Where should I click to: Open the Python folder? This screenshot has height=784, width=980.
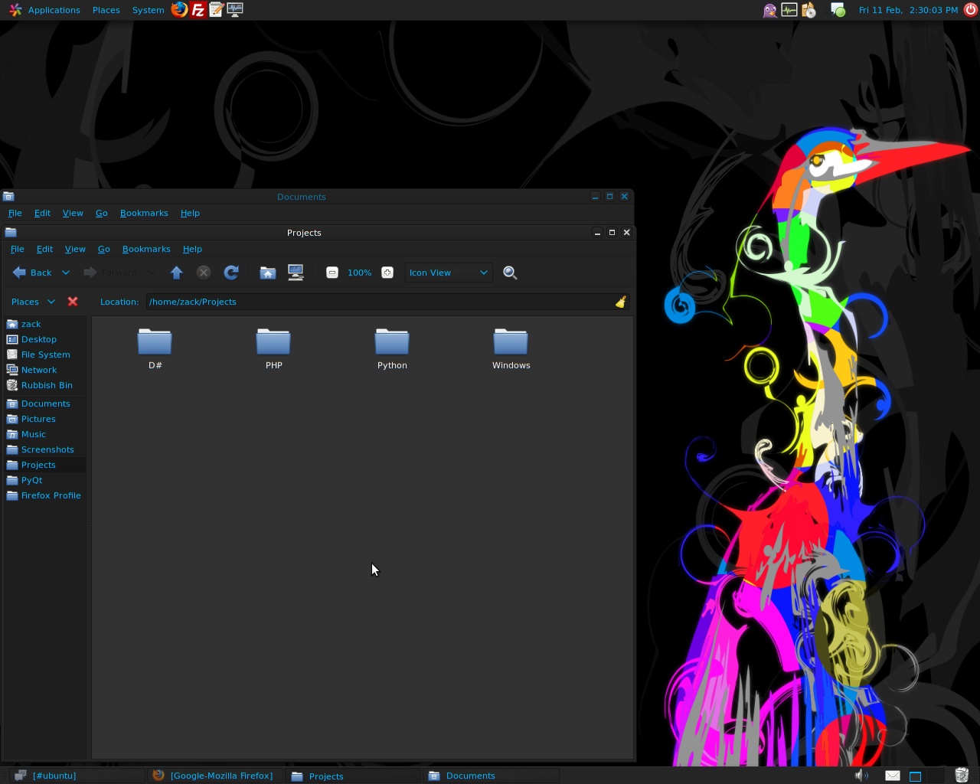point(392,349)
